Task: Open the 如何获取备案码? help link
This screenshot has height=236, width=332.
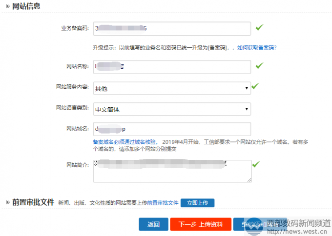Action: [257, 48]
